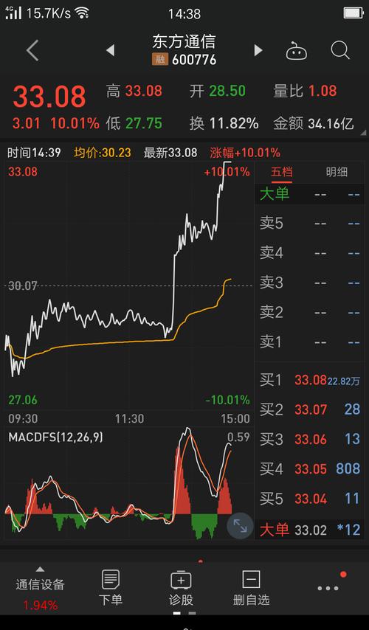Tap the 30.07 reference price label
The width and height of the screenshot is (369, 630).
click(x=23, y=286)
